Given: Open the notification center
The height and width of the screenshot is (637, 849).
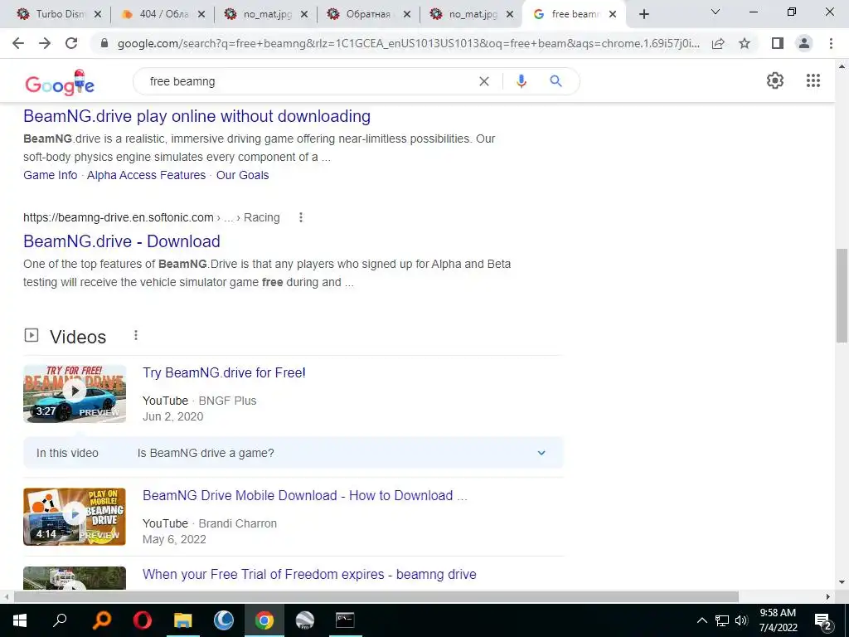Looking at the screenshot, I should pyautogui.click(x=823, y=621).
